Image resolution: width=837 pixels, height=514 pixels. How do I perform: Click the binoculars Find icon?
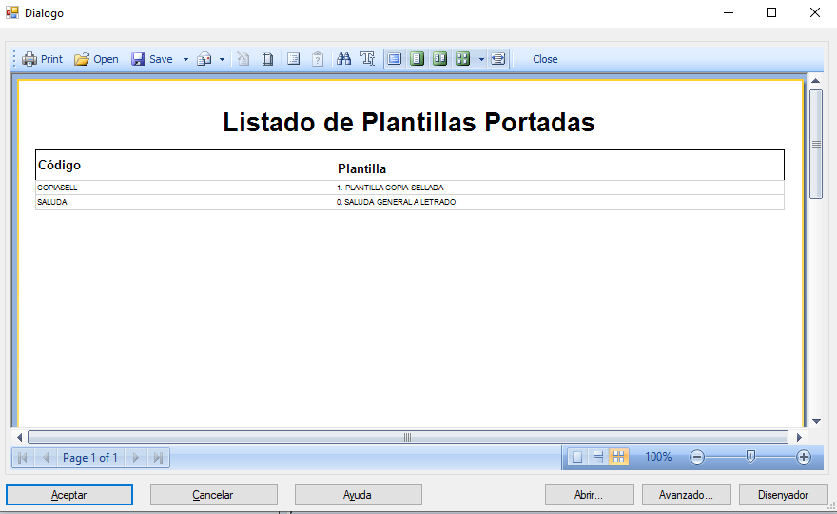344,59
